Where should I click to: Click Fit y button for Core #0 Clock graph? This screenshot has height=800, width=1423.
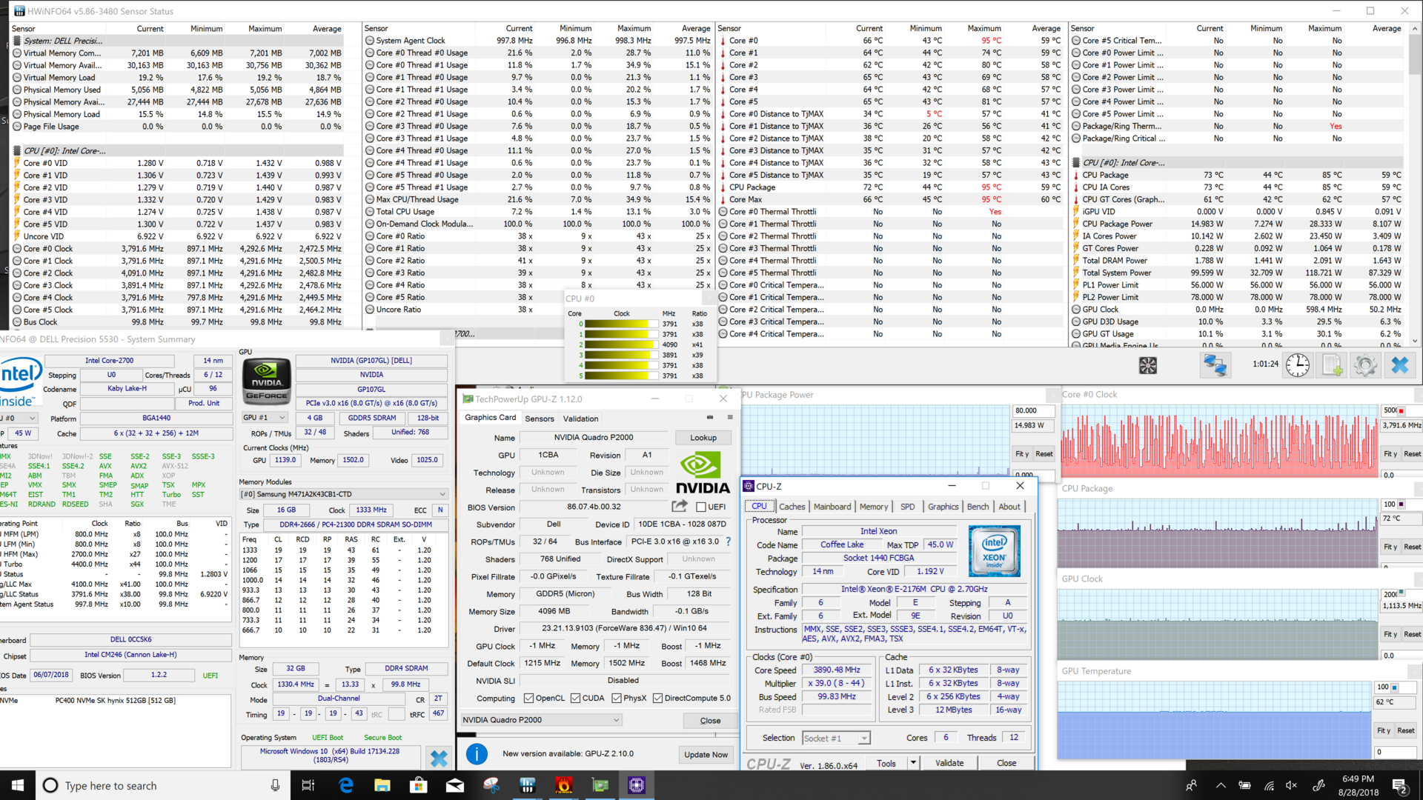point(1390,454)
